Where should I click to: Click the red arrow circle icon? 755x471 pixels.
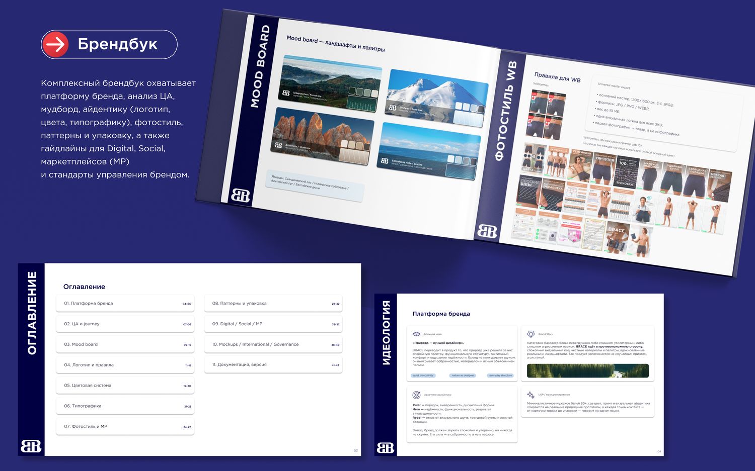point(55,44)
